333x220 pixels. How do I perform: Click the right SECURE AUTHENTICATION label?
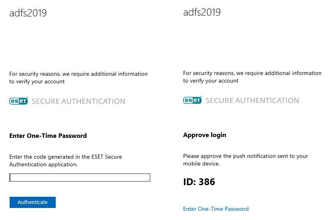coord(252,100)
